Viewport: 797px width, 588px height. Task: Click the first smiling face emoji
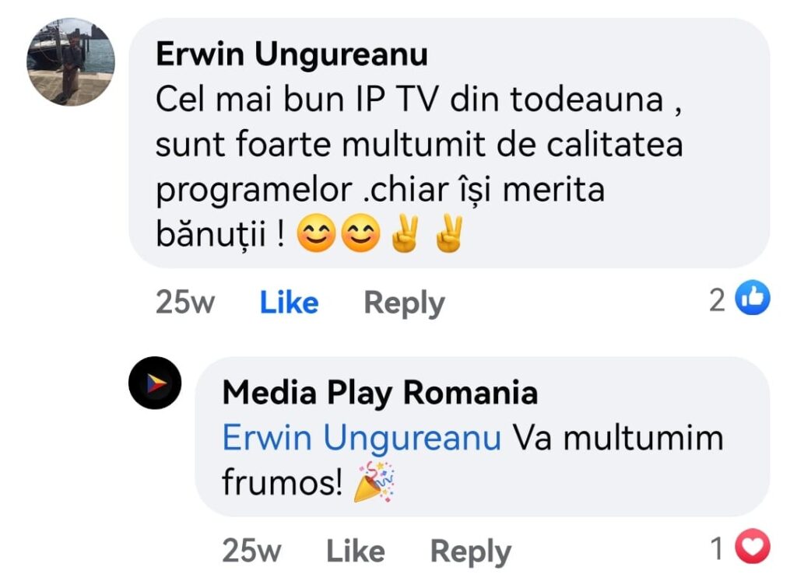coord(316,233)
